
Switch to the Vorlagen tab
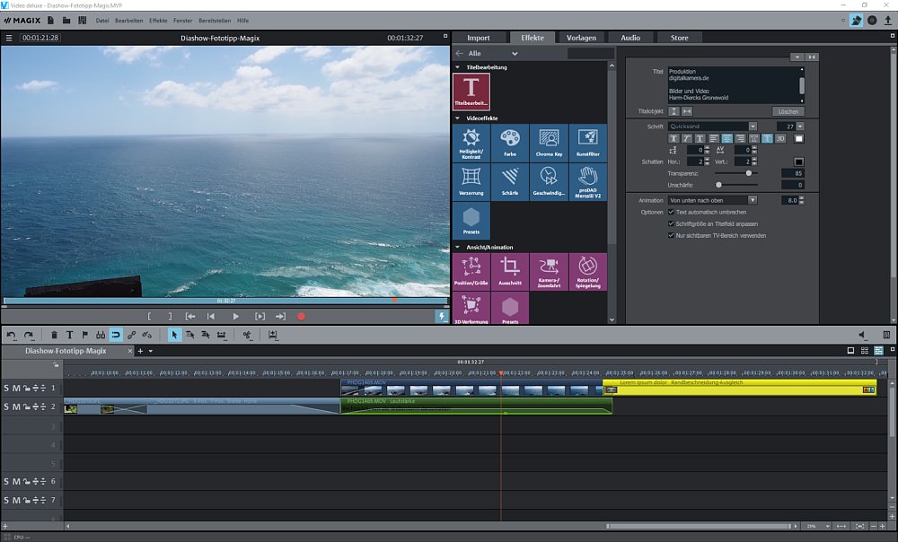(581, 38)
